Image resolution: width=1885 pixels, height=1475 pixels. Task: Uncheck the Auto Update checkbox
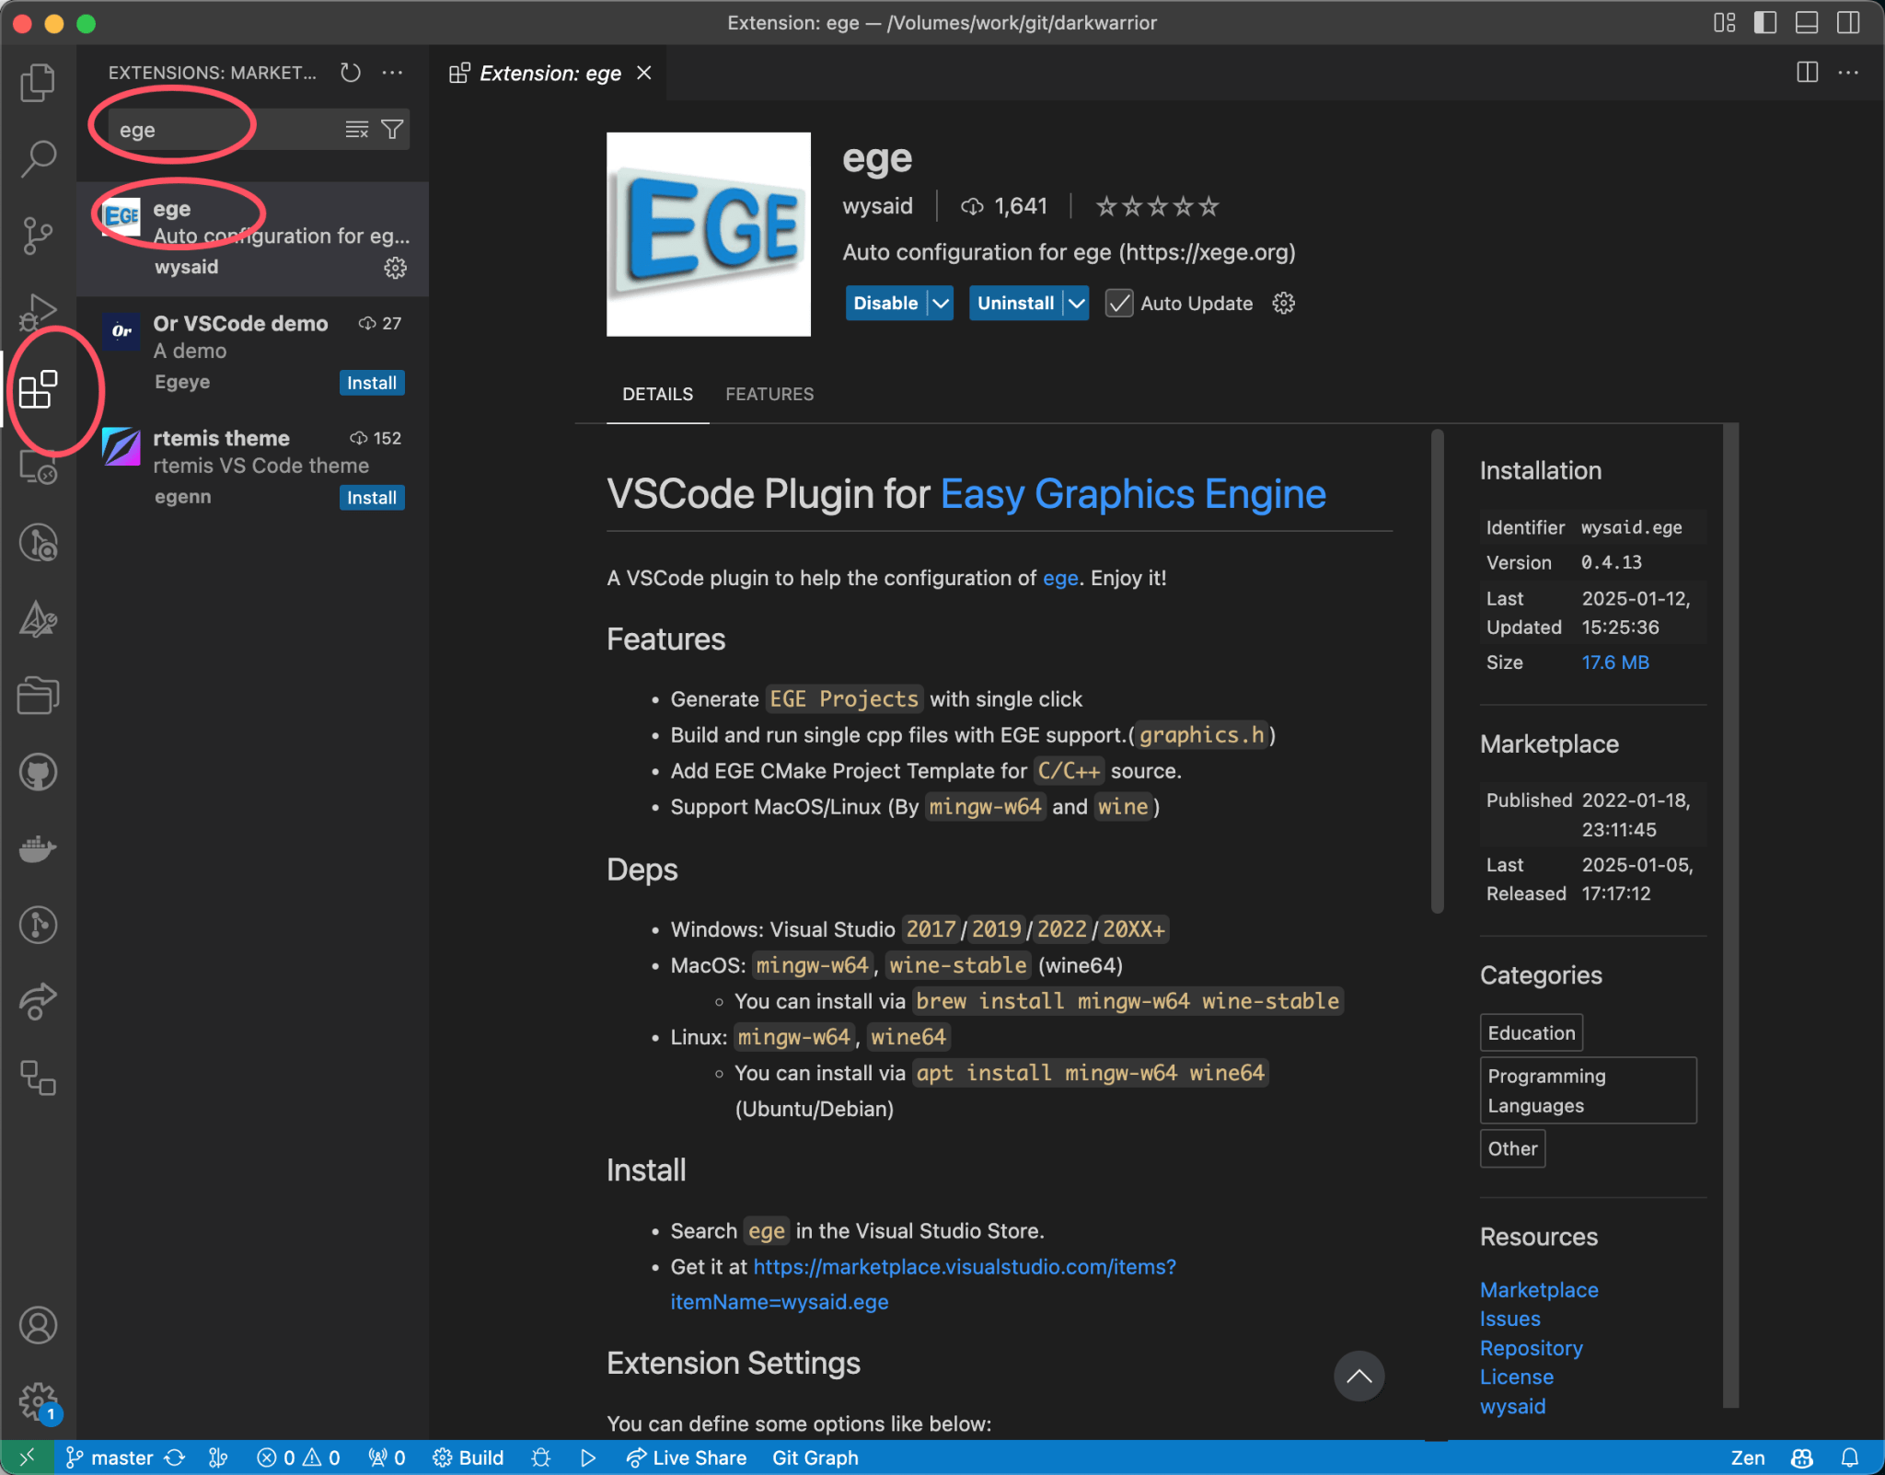point(1117,303)
